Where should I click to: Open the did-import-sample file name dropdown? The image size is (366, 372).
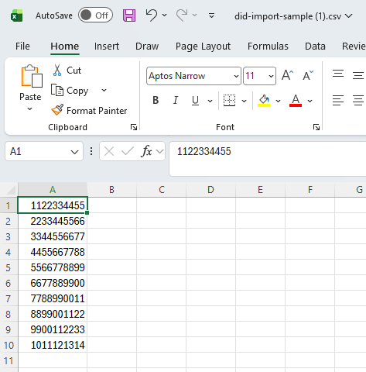tap(349, 16)
